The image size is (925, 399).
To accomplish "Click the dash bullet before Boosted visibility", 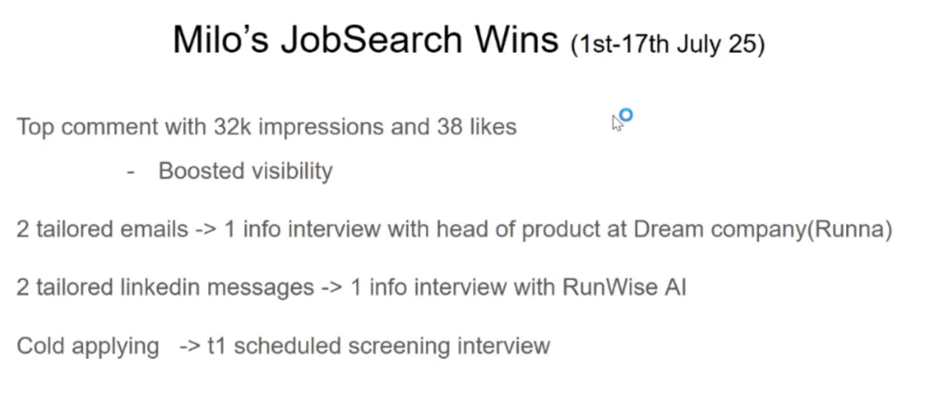I will (x=131, y=172).
